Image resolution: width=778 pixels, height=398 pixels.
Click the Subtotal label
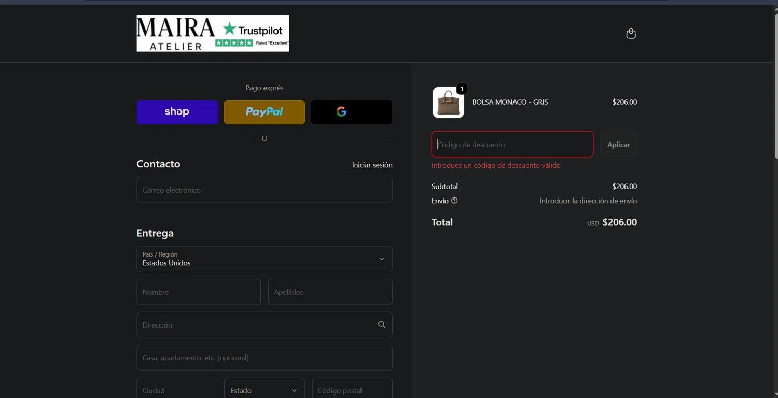click(x=444, y=187)
